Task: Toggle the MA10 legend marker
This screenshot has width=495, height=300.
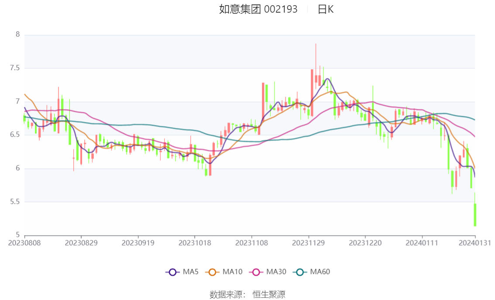Action: pos(212,272)
